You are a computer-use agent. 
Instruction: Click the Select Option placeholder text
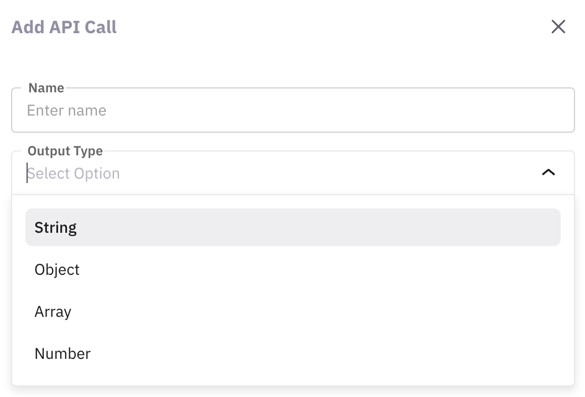[x=74, y=173]
